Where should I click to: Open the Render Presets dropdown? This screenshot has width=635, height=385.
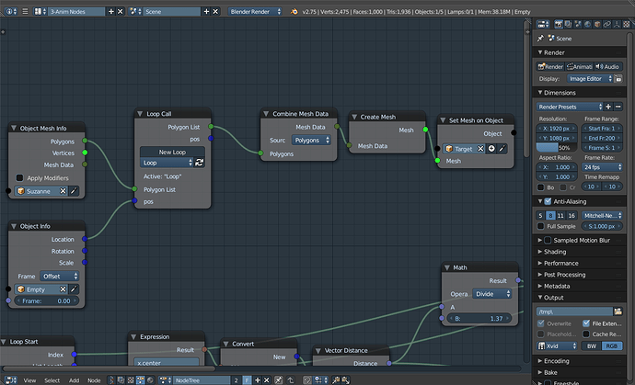pyautogui.click(x=570, y=107)
